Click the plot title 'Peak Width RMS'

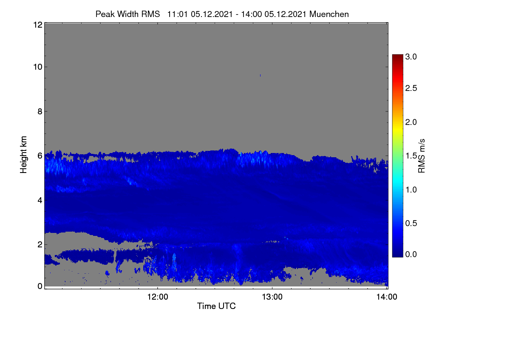[x=127, y=14]
